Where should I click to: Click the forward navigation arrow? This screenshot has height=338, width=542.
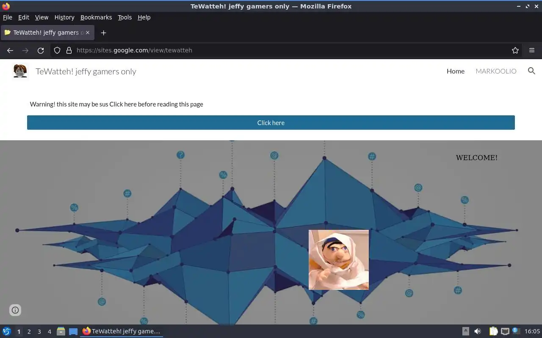click(x=25, y=50)
